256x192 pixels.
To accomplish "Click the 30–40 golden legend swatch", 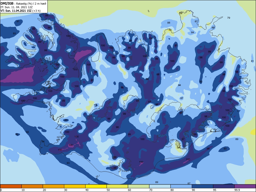I will (75, 186).
